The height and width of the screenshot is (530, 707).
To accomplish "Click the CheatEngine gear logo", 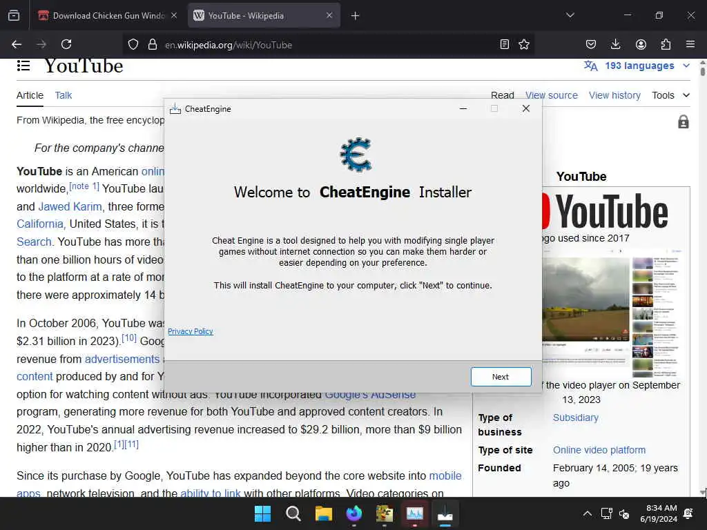I will click(356, 155).
